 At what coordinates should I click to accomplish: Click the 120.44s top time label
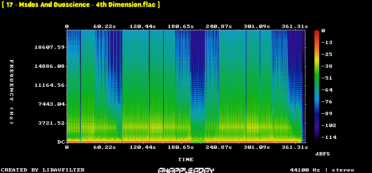point(143,27)
